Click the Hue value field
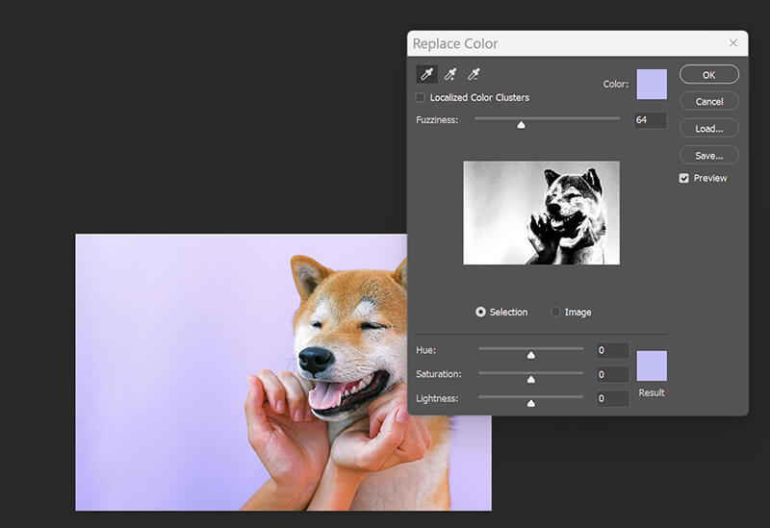 point(612,350)
